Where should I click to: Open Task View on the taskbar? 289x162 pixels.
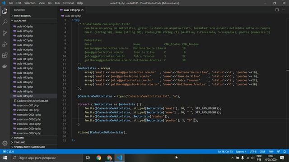coord(88,158)
